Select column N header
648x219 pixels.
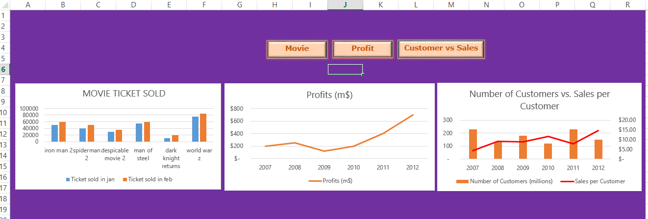(x=486, y=5)
